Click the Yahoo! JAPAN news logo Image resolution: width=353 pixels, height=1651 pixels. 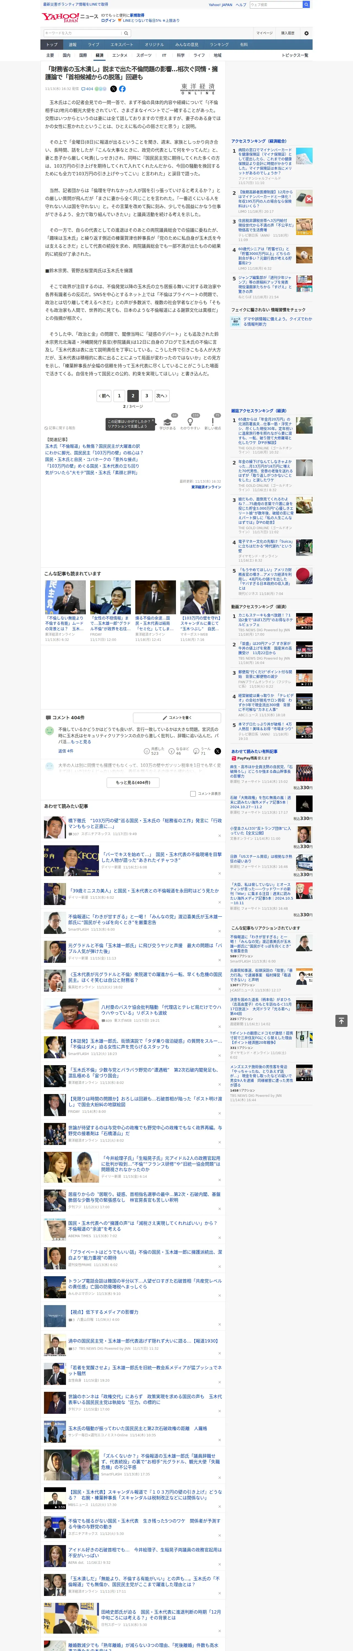click(x=70, y=17)
